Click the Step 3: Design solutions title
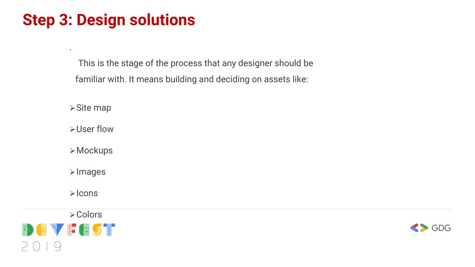 click(109, 20)
